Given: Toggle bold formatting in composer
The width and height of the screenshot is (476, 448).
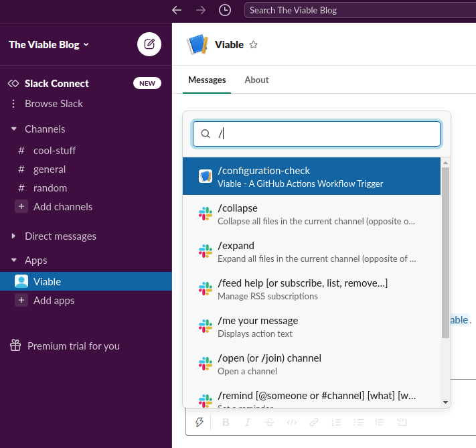Looking at the screenshot, I should (x=226, y=422).
